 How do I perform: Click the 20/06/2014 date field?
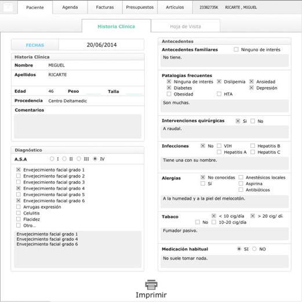coord(101,45)
